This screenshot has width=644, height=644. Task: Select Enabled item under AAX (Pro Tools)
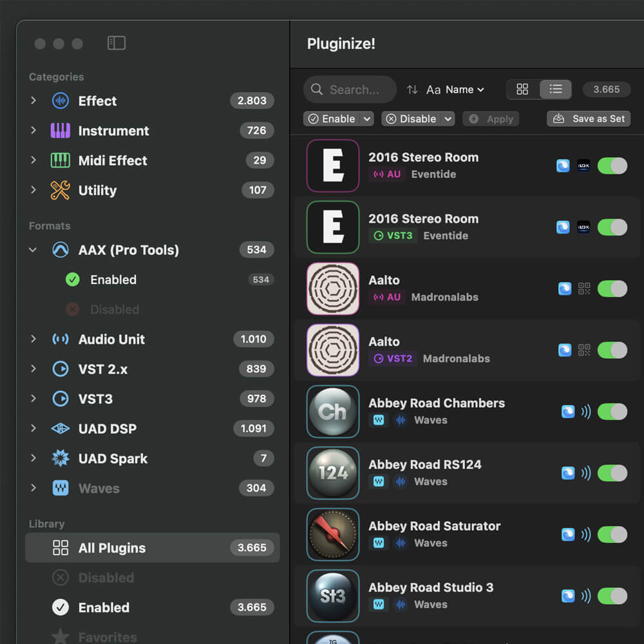coord(153,279)
